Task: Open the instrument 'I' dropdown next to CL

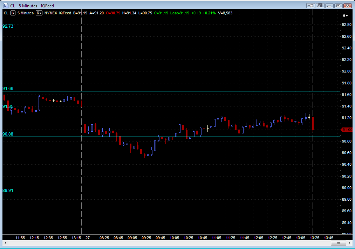Action: 13,13
